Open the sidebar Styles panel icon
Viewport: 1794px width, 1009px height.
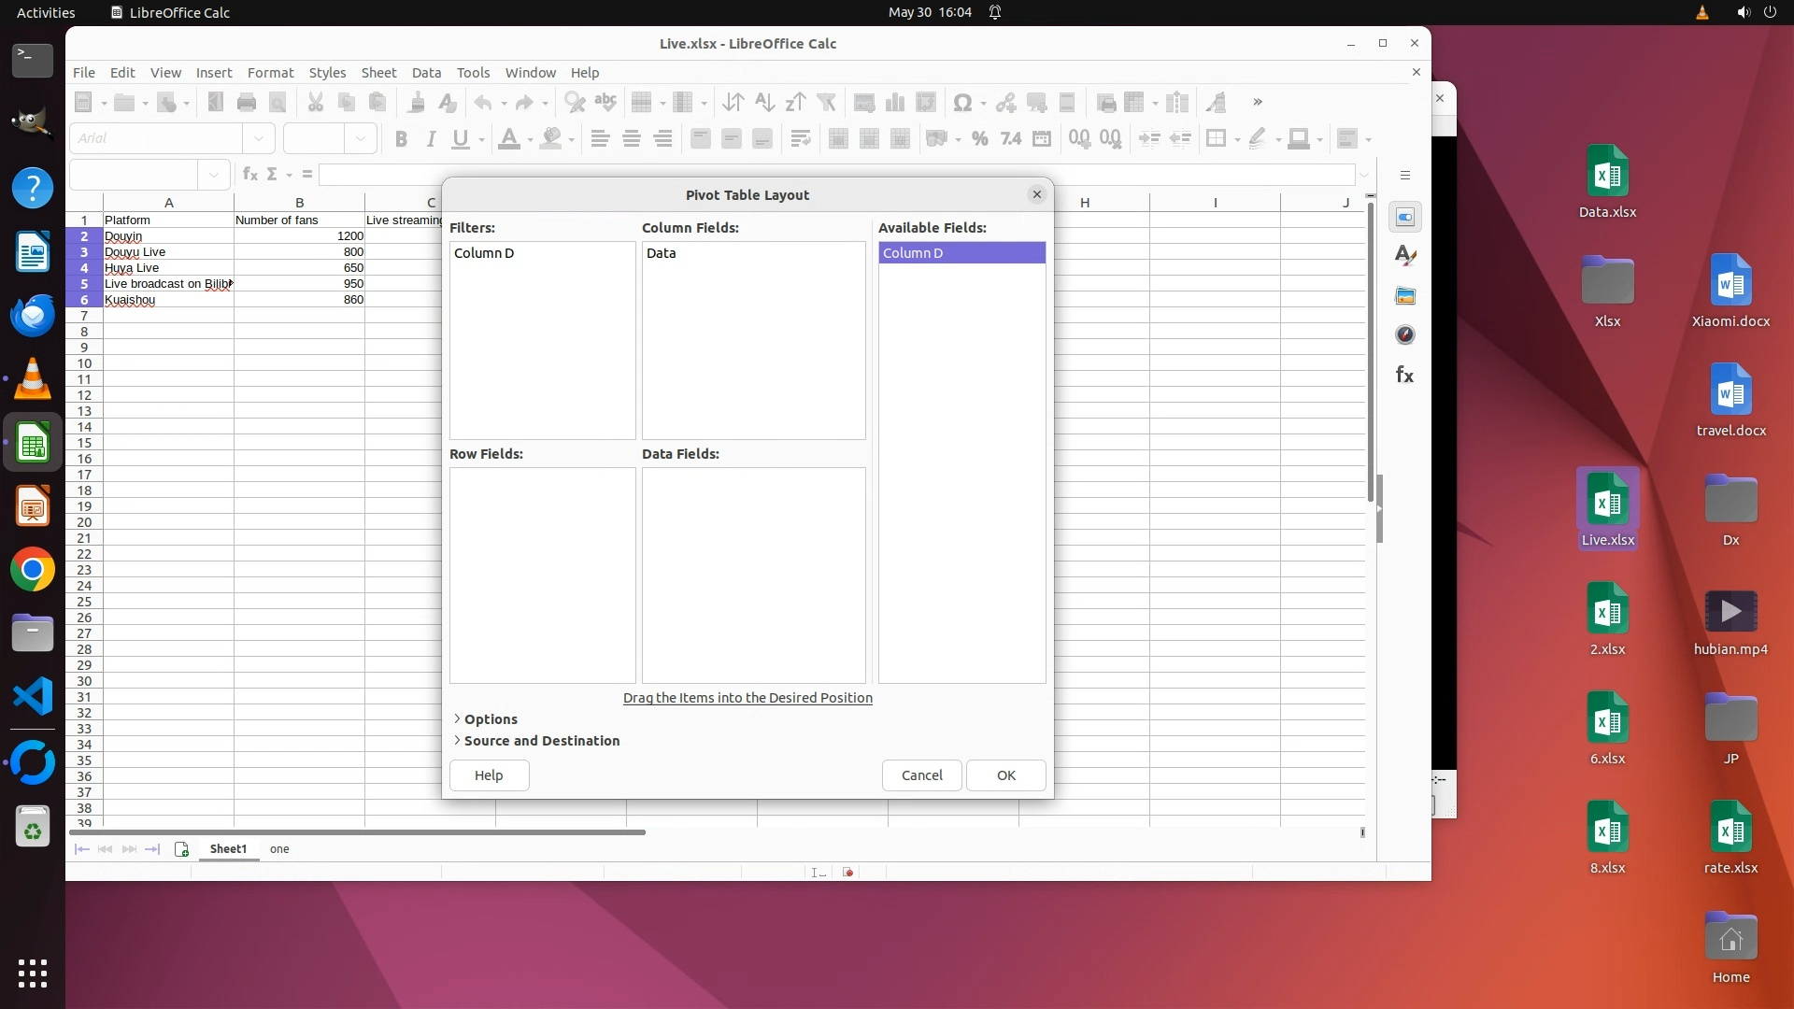pyautogui.click(x=1404, y=256)
